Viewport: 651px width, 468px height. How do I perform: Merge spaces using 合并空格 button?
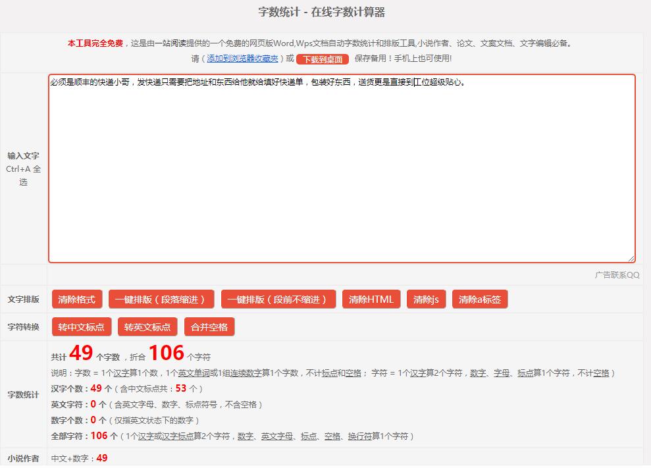click(209, 327)
